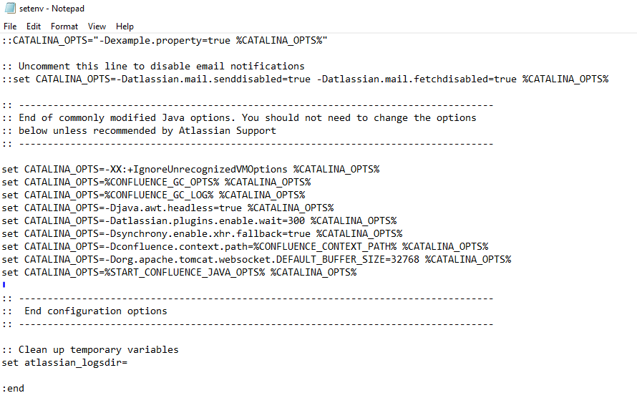The width and height of the screenshot is (637, 403).
Task: Open the View menu
Action: coord(97,26)
